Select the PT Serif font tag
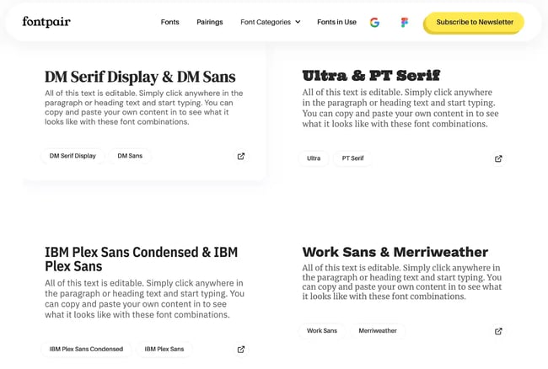 [x=352, y=158]
